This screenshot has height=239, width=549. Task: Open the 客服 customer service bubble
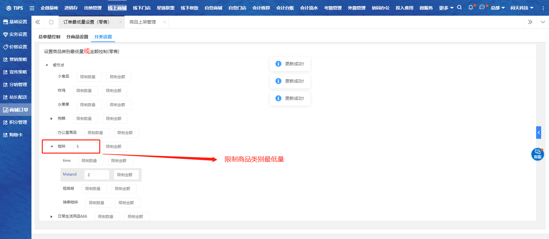point(537,154)
